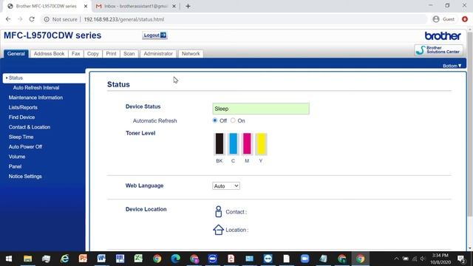
Task: Open Find Device page
Action: pos(21,117)
